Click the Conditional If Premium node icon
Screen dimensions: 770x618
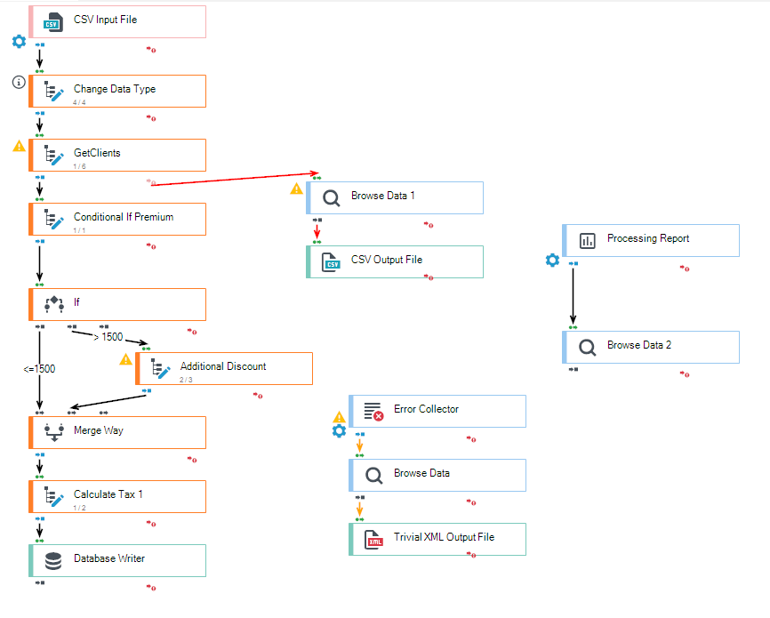click(53, 219)
